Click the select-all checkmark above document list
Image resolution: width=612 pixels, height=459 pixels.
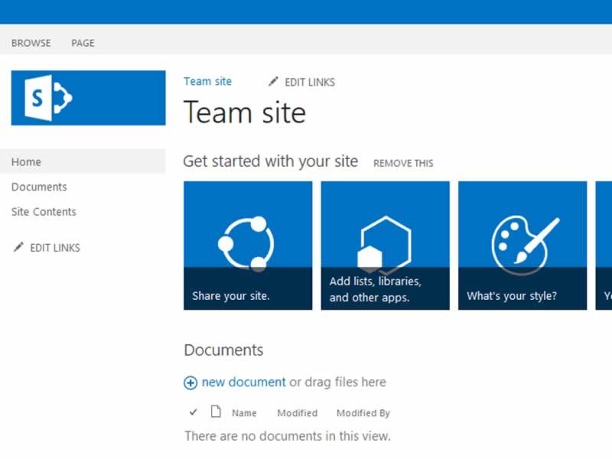tap(194, 412)
